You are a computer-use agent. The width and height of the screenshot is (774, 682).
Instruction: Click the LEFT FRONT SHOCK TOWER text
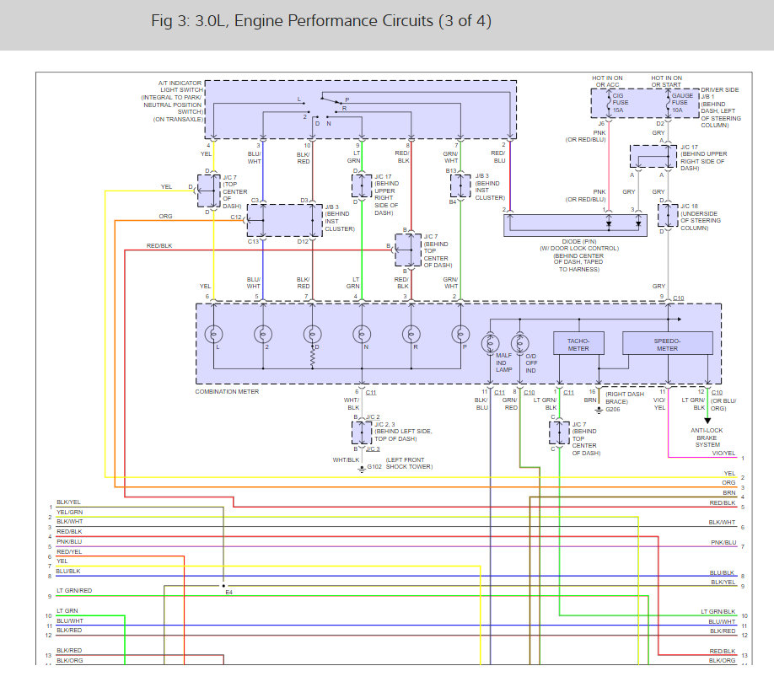409,464
